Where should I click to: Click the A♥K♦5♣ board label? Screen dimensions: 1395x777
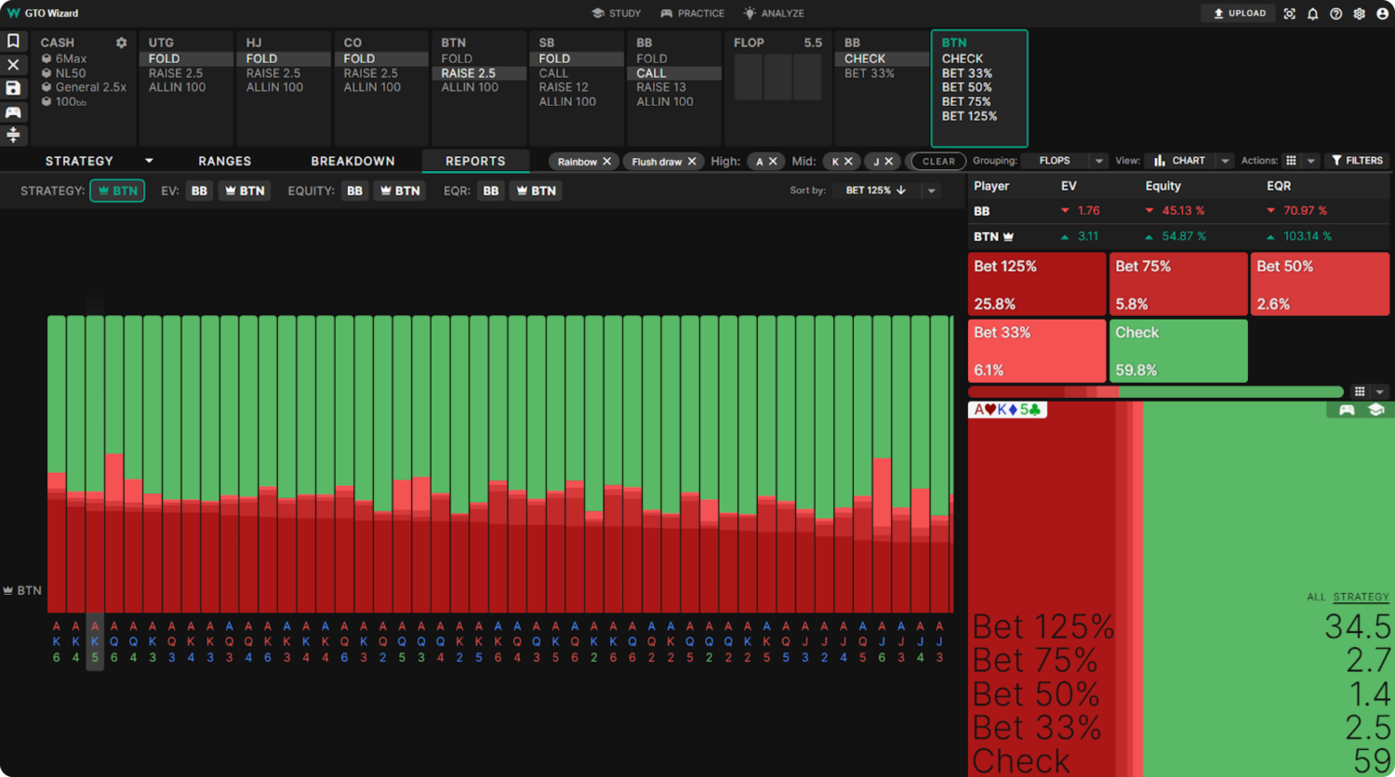coord(1007,410)
